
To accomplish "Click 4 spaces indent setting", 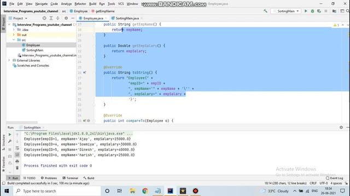I will [x=336, y=183].
